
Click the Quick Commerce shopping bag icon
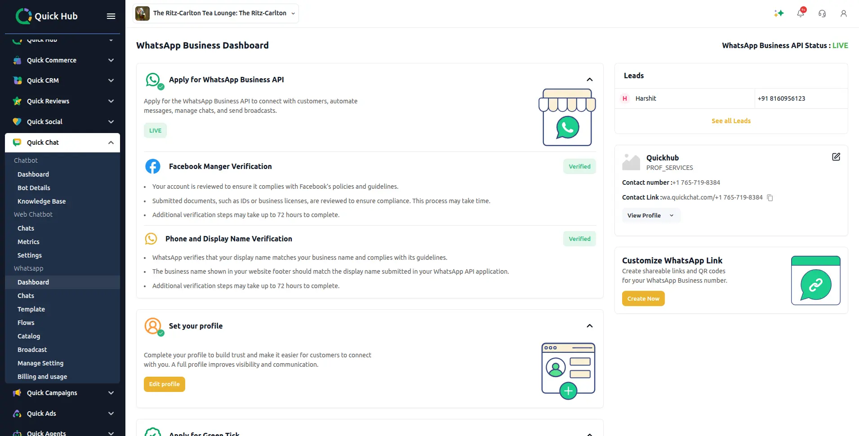[x=17, y=60]
